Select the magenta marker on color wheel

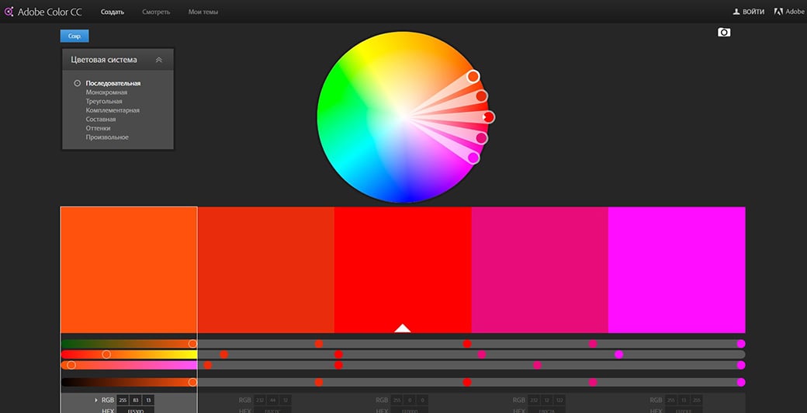473,158
